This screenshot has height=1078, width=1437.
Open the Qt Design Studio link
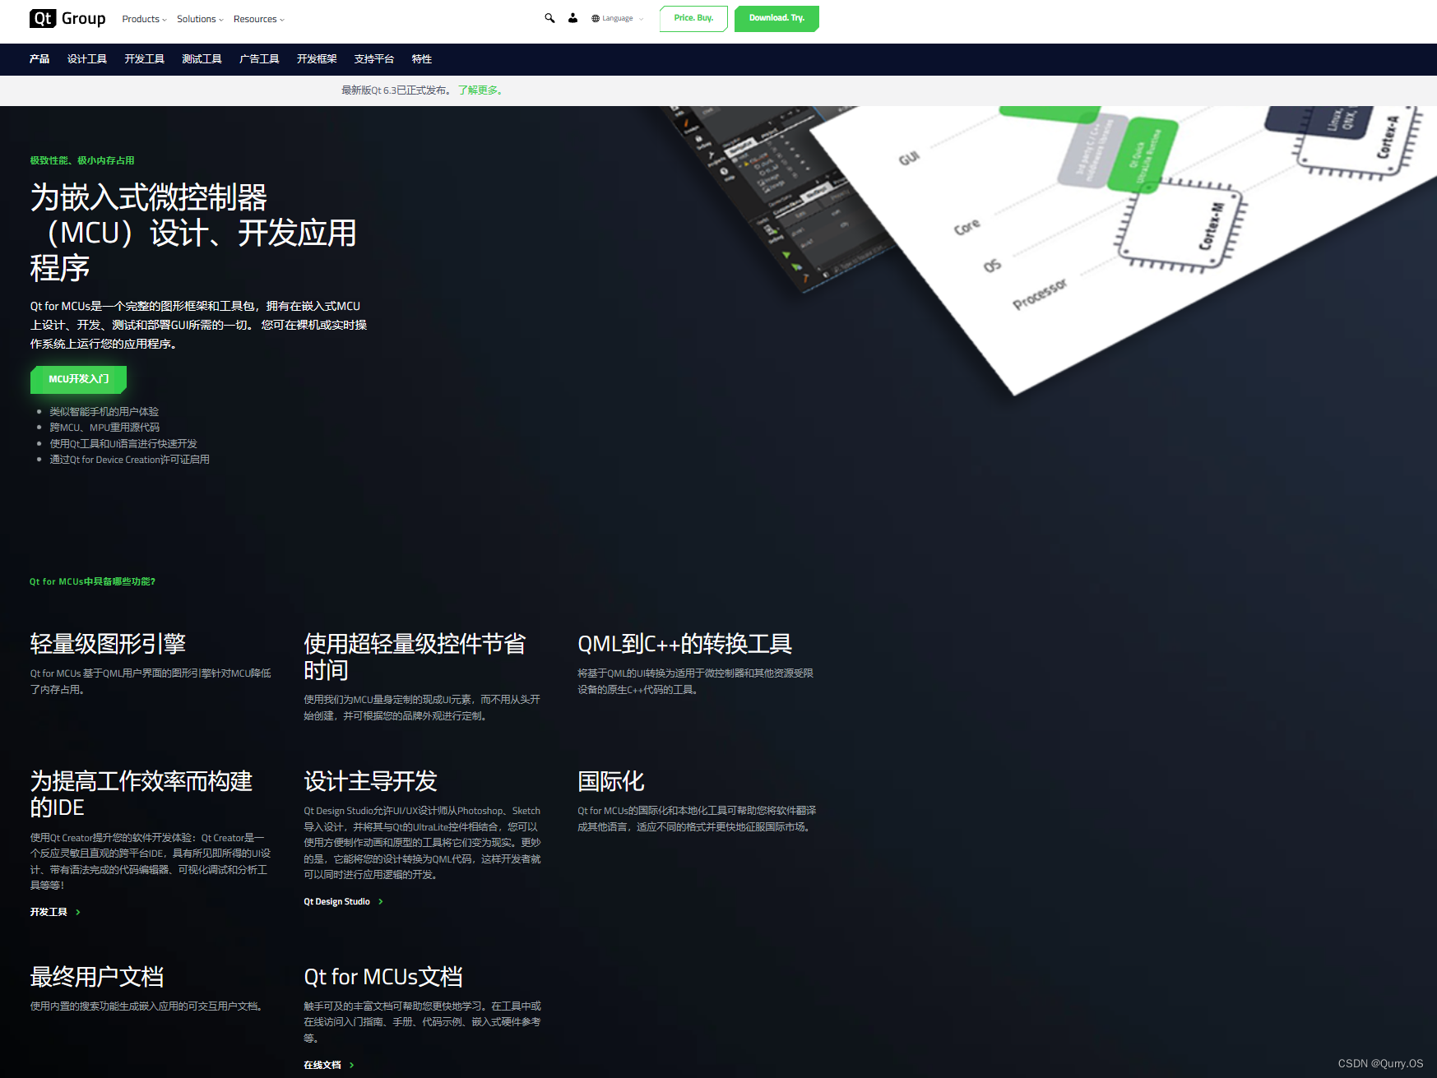[337, 902]
